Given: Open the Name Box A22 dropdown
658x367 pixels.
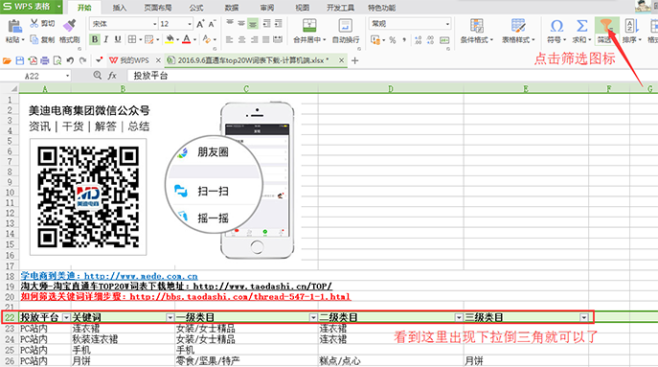Looking at the screenshot, I should click(x=67, y=76).
